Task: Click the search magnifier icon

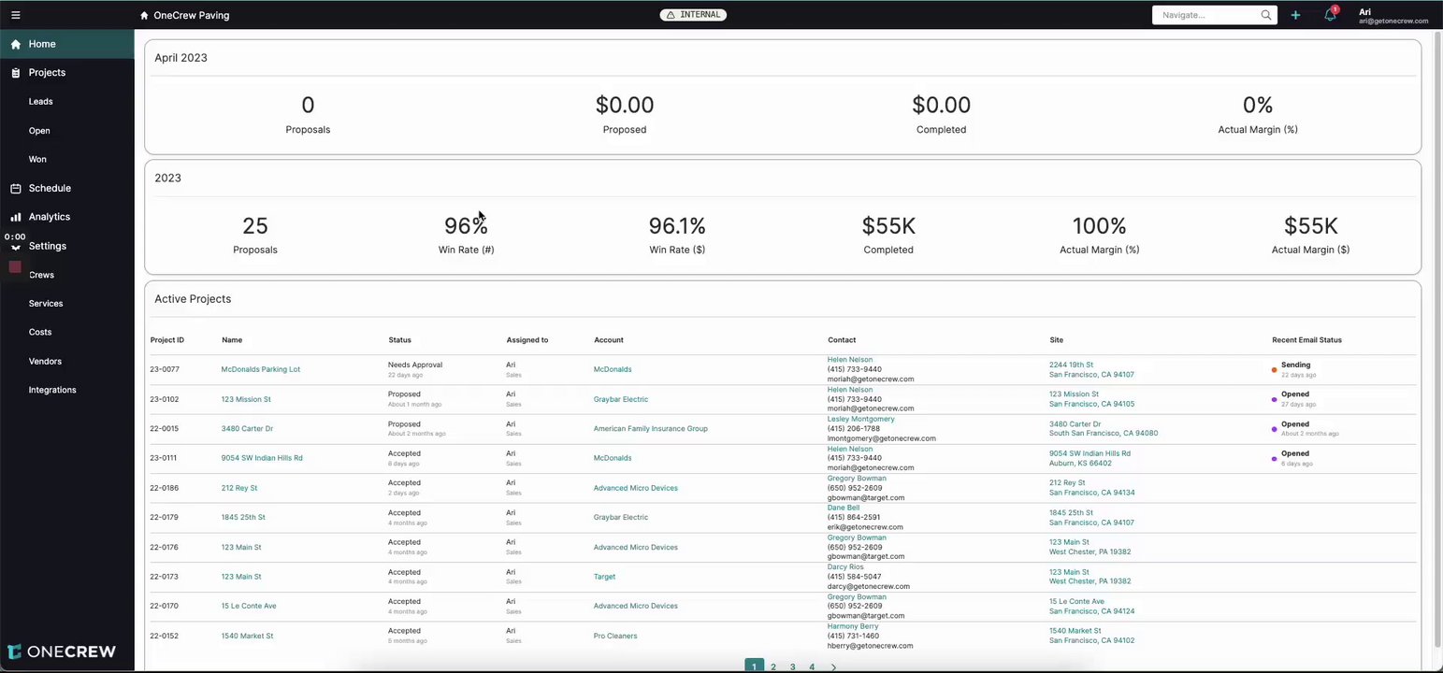Action: [x=1266, y=15]
